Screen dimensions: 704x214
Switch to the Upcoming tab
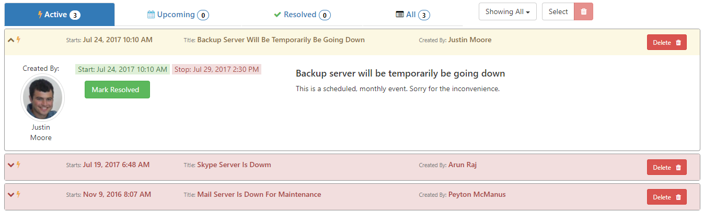pos(178,15)
